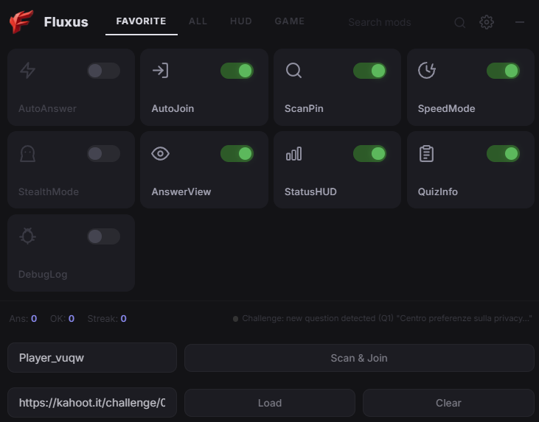Viewport: 539px width, 422px height.
Task: Switch off the SpeedMode toggle
Action: [503, 71]
